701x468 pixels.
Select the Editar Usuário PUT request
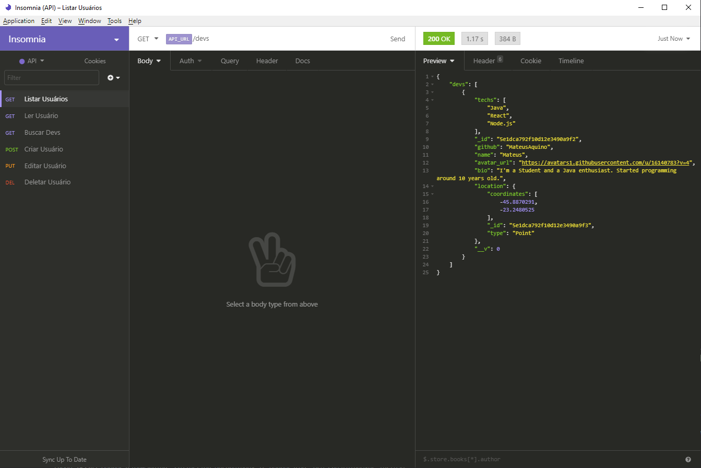[x=64, y=166]
